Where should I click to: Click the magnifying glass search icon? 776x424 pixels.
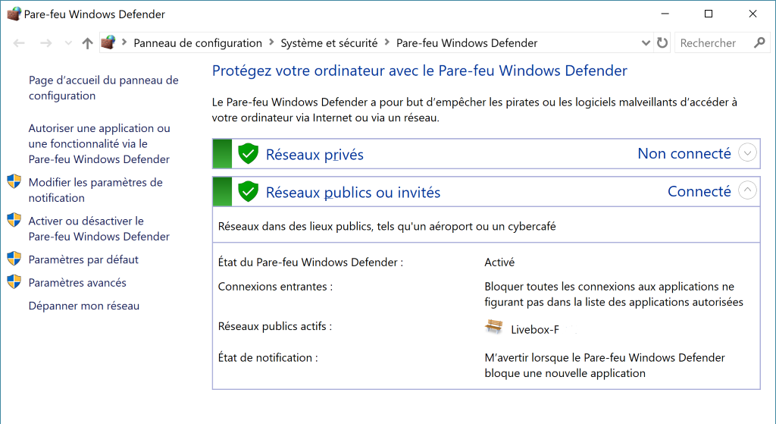coord(759,43)
